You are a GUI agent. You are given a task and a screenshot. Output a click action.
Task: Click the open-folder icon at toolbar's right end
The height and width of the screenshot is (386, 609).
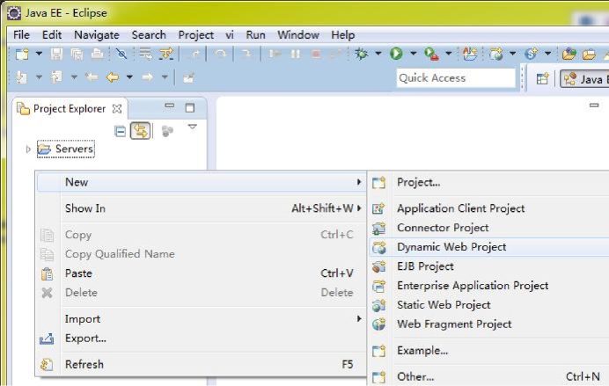click(589, 55)
